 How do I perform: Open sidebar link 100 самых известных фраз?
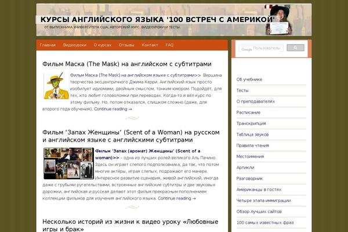pos(265,223)
